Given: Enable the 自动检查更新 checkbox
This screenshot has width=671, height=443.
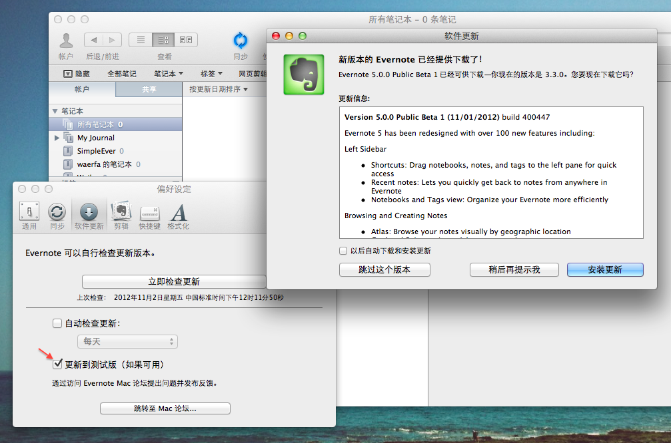Looking at the screenshot, I should pyautogui.click(x=57, y=323).
